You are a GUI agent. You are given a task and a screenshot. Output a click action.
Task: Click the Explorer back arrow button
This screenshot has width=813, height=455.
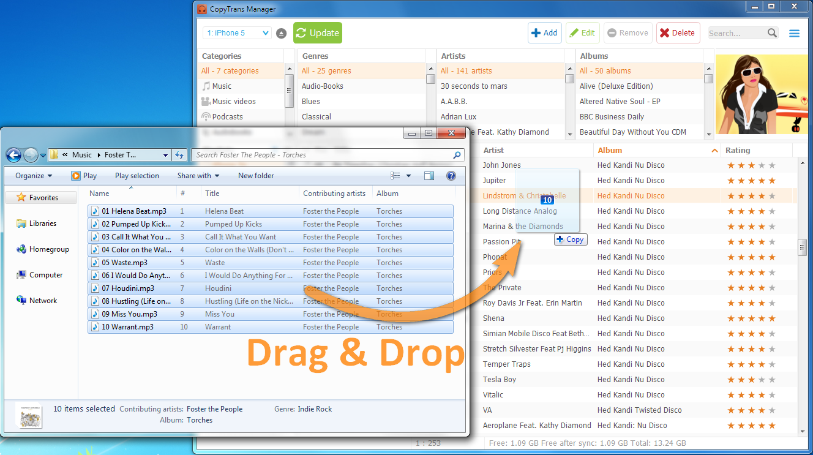pyautogui.click(x=14, y=155)
